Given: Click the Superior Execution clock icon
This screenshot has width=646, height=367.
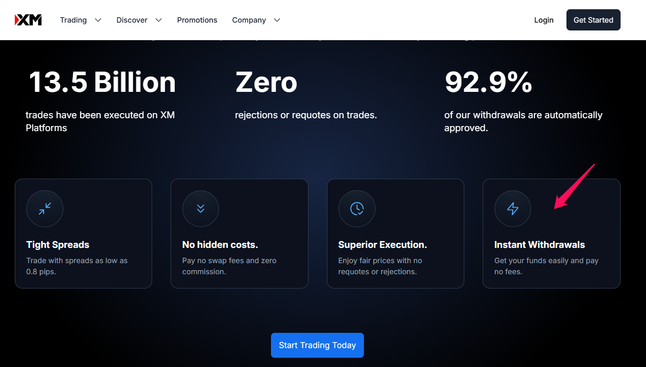Looking at the screenshot, I should 357,209.
